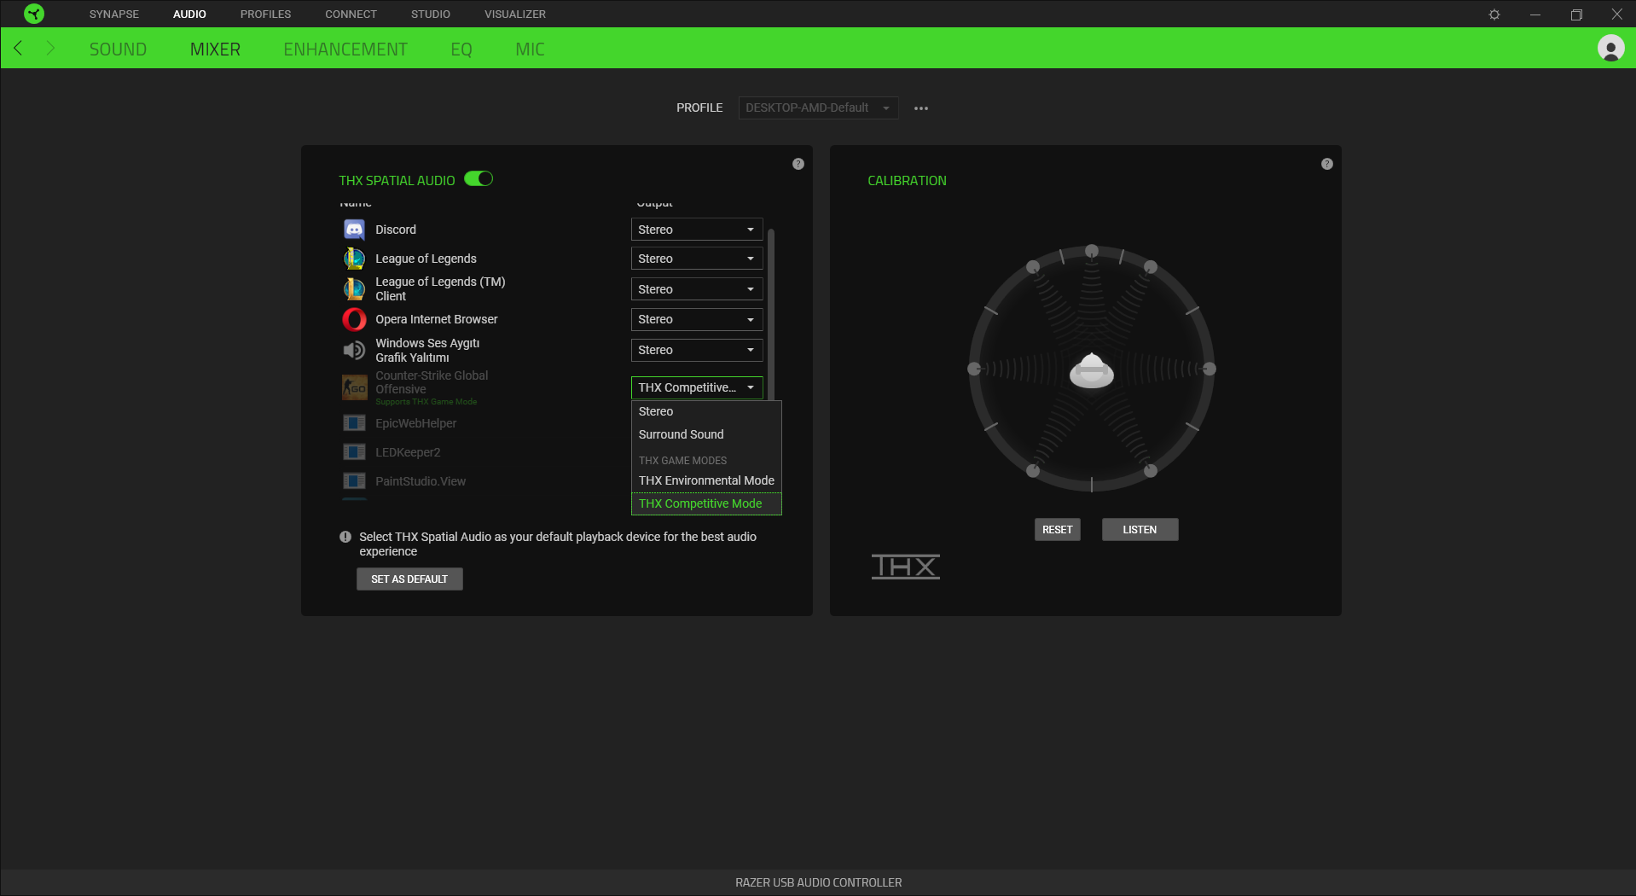
Task: Click the LISTEN calibration button
Action: pos(1140,530)
